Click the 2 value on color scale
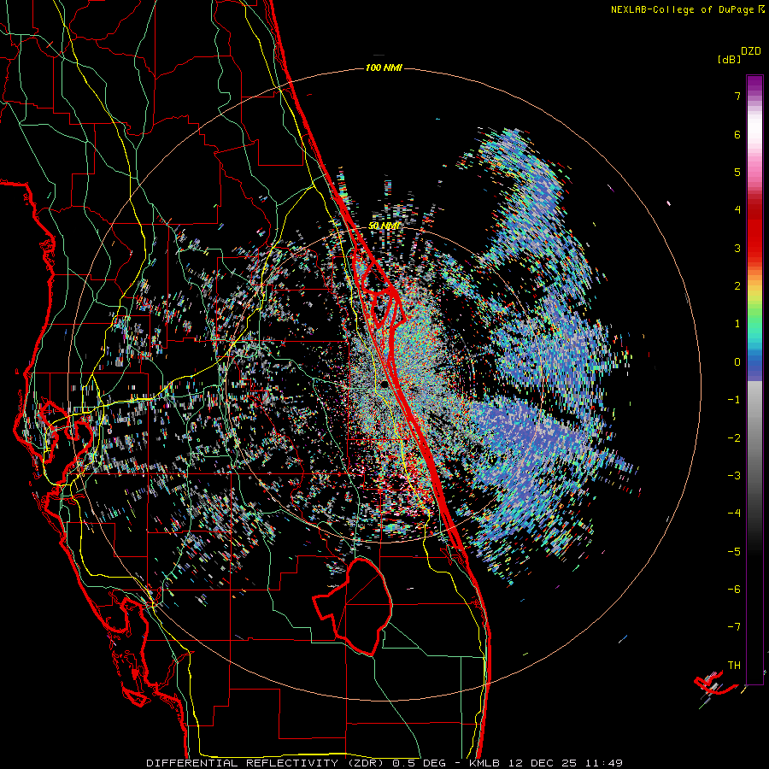Image resolution: width=769 pixels, height=769 pixels. click(737, 286)
